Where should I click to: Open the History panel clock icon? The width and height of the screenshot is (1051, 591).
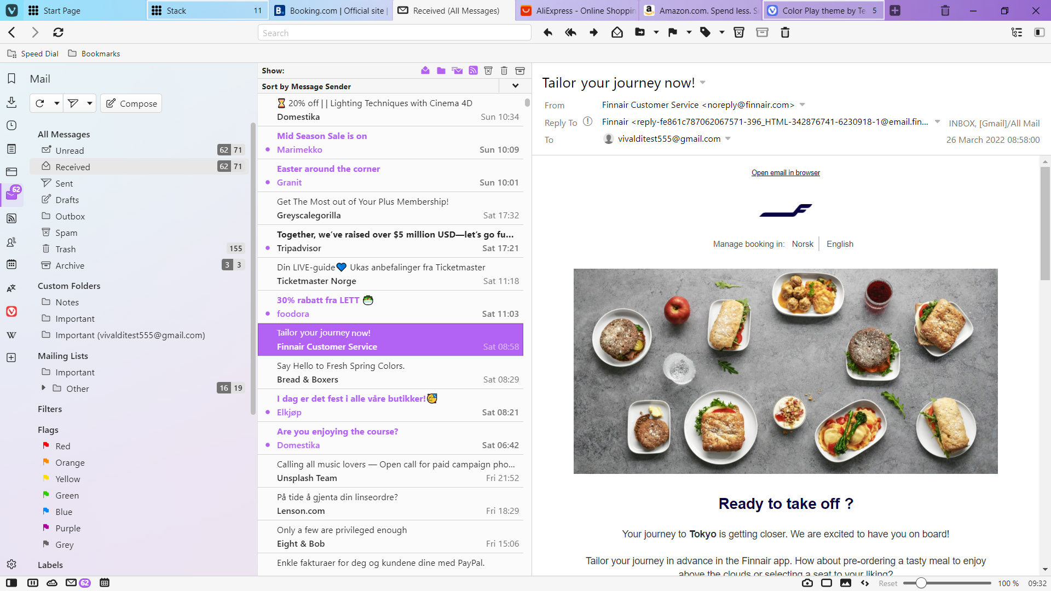11,125
